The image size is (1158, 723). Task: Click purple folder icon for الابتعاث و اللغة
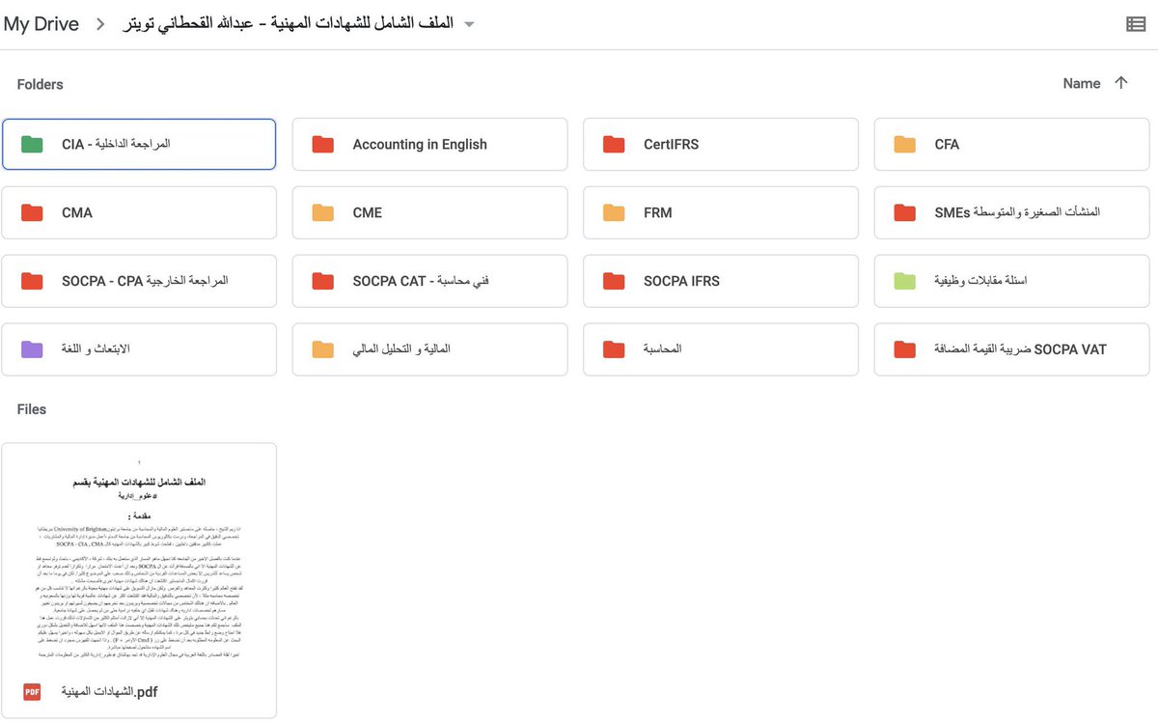pyautogui.click(x=32, y=348)
